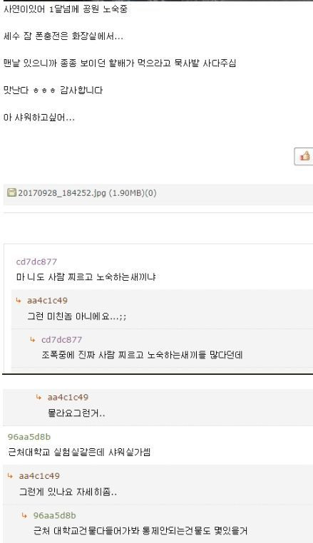
Task: Select aa4c1c49 above "그런 미친놈 아니에요" reply
Action: pyautogui.click(x=47, y=301)
